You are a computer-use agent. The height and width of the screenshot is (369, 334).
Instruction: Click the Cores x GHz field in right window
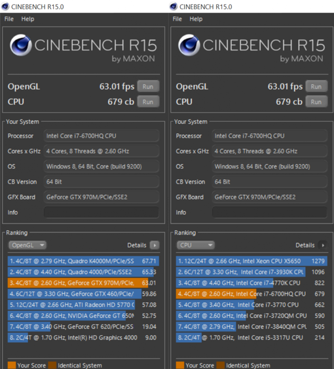(269, 151)
